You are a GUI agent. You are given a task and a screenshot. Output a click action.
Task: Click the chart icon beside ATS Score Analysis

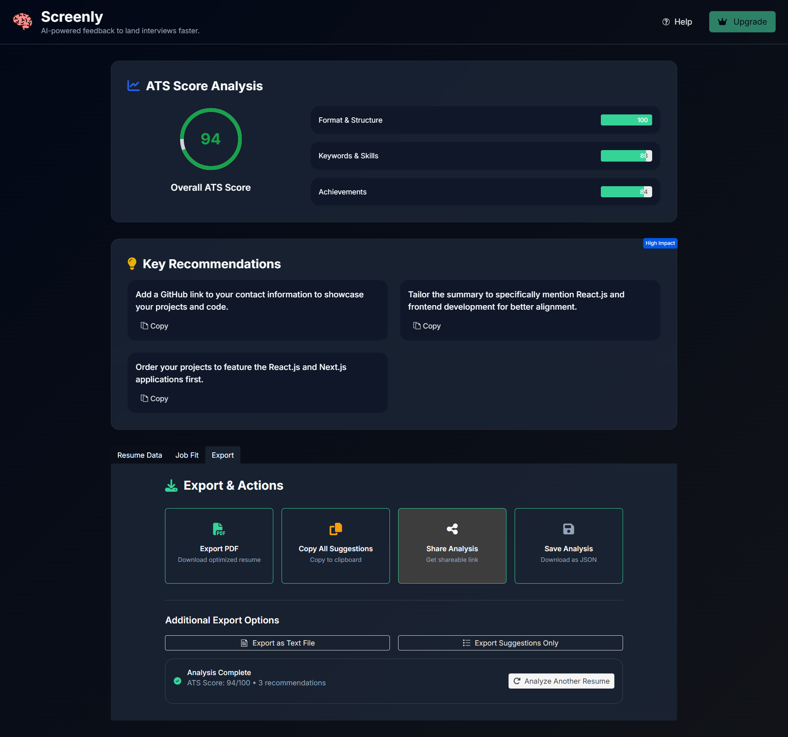[133, 86]
